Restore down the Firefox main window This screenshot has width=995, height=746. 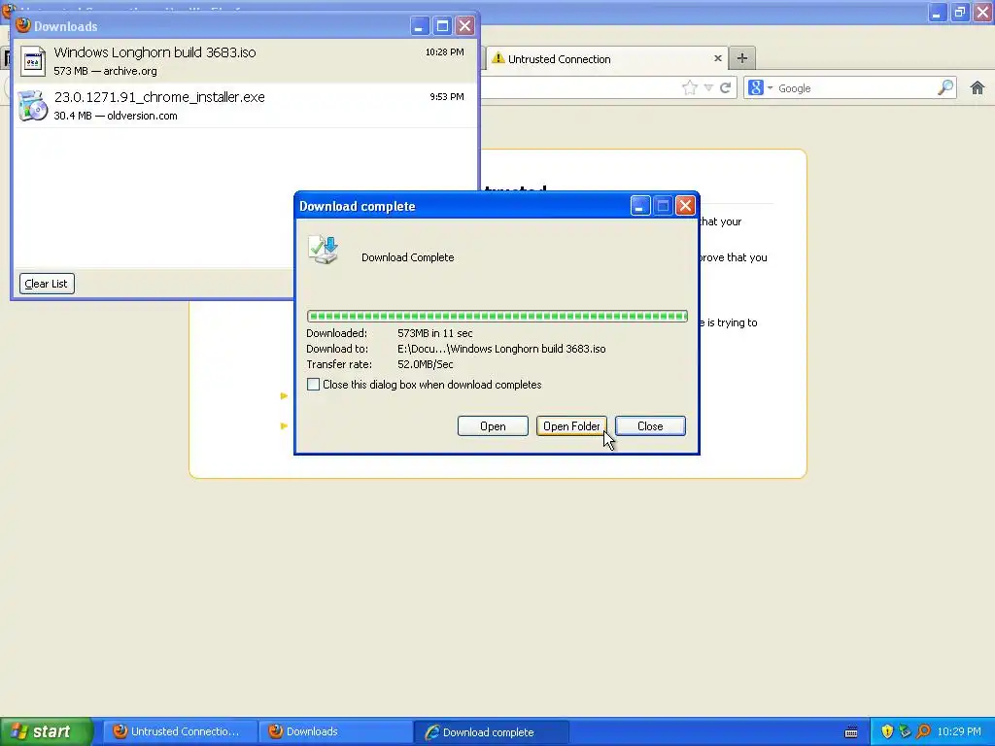tap(960, 12)
